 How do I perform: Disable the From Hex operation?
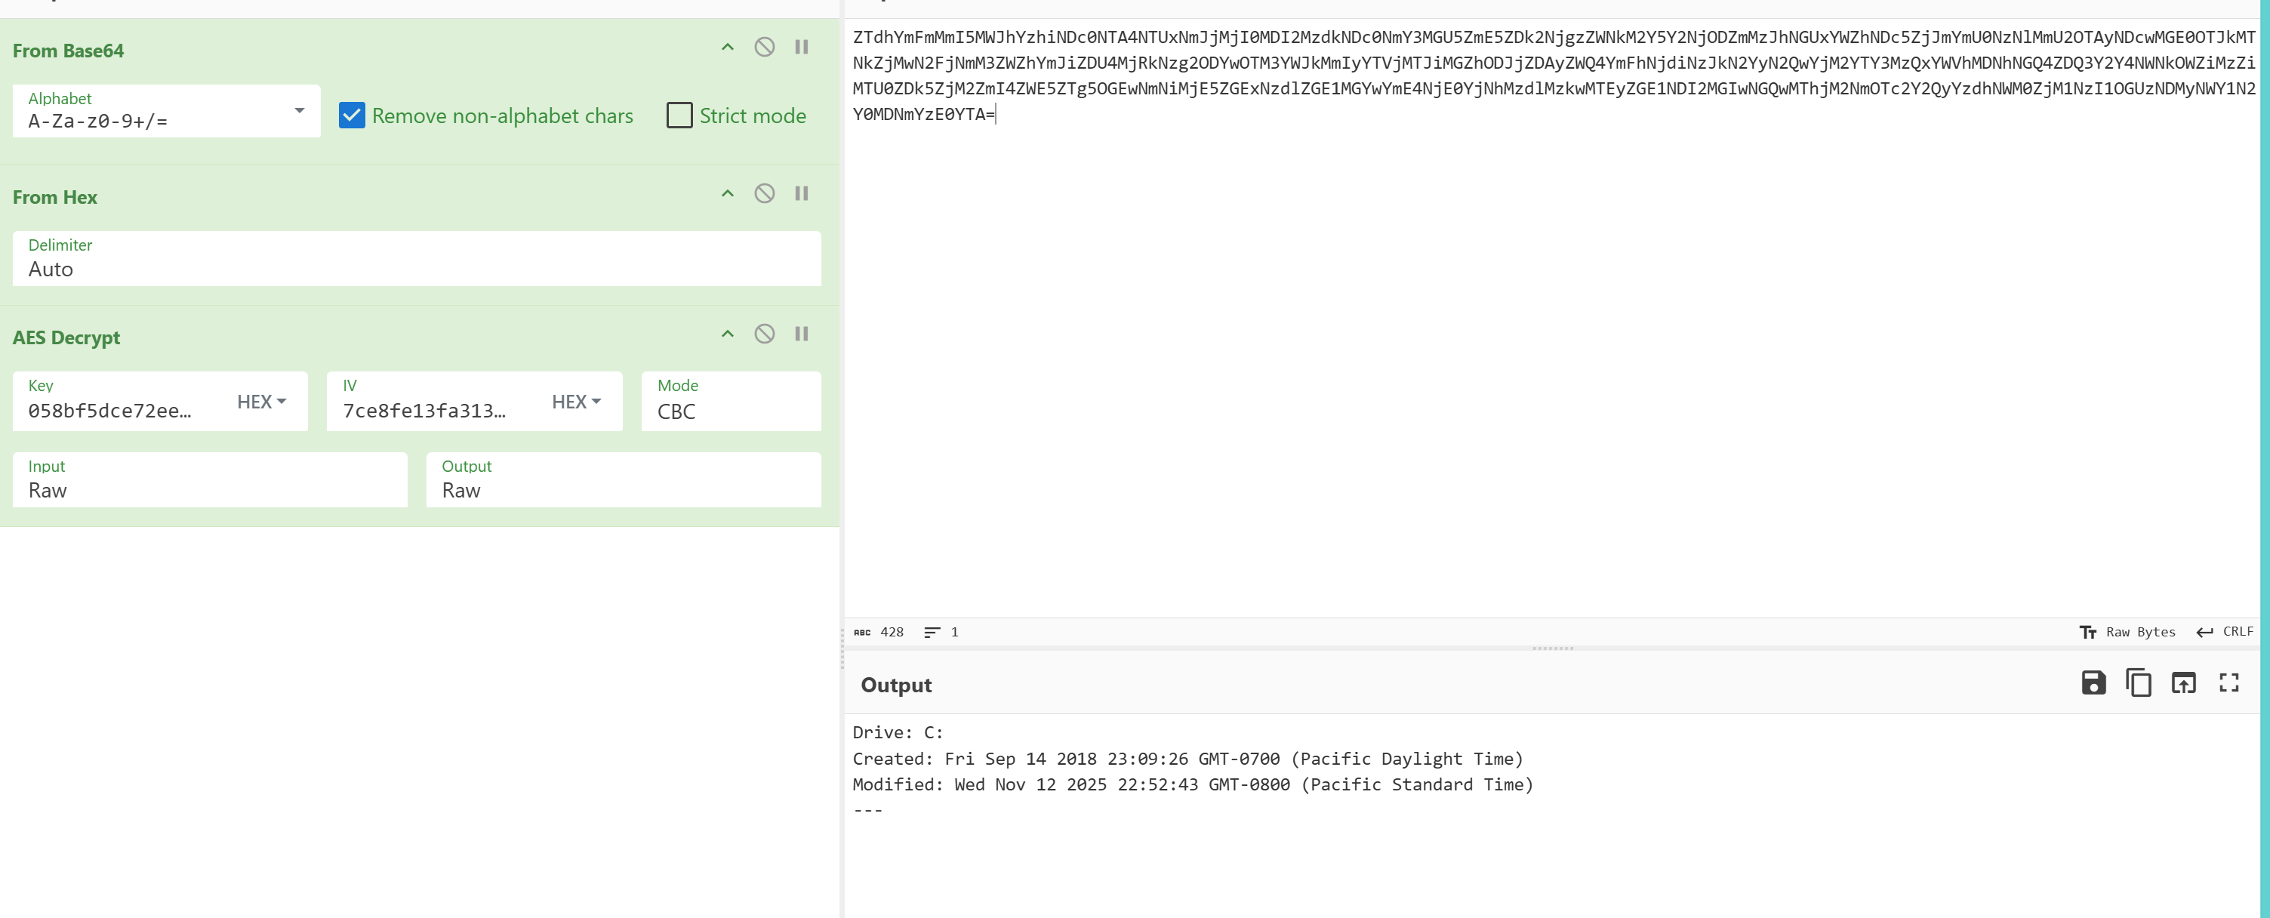pos(764,194)
